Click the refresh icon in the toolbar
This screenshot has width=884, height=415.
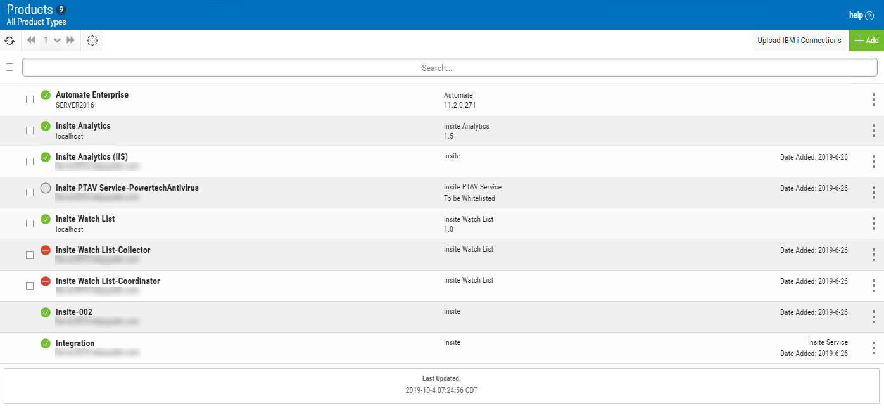pyautogui.click(x=9, y=41)
